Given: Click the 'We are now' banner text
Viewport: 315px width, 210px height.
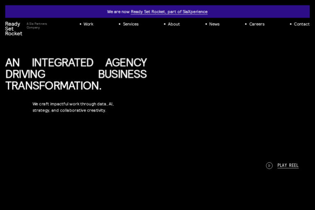Looking at the screenshot, I should coord(118,12).
